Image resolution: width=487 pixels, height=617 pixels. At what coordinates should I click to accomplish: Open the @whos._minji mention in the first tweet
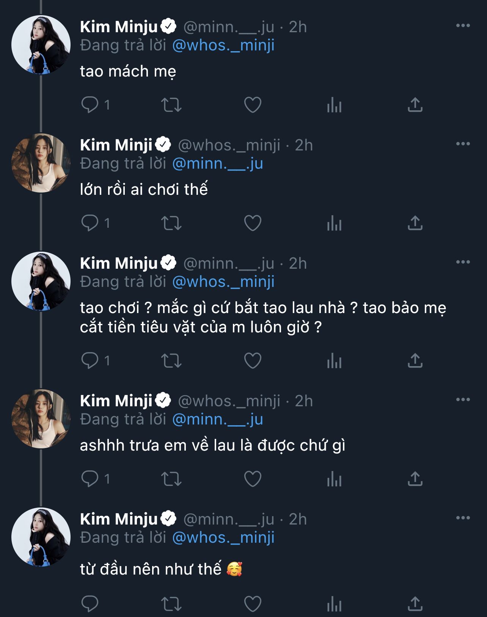pos(223,45)
